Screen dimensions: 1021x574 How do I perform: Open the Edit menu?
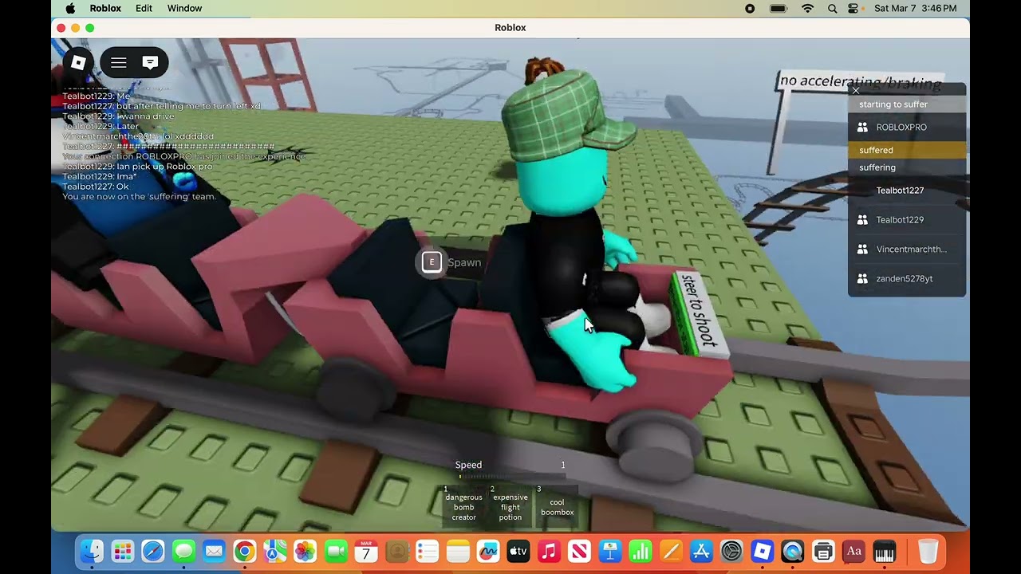pos(144,8)
